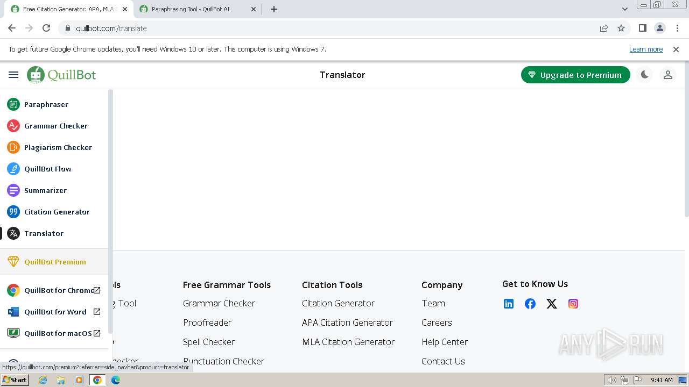Reload the page
Viewport: 689px width, 387px height.
[x=46, y=28]
